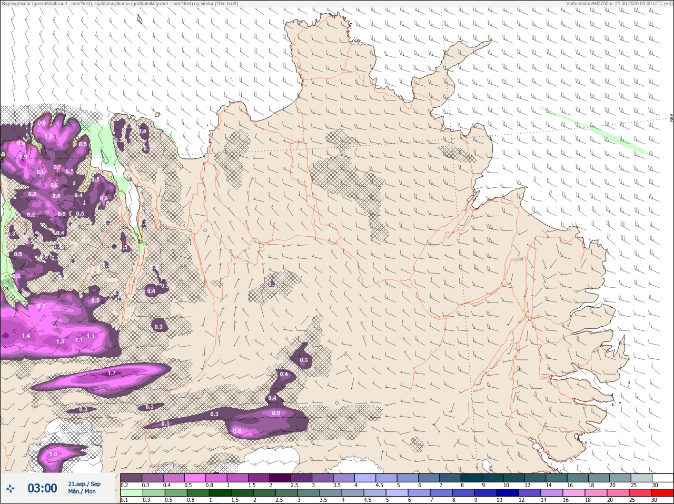674x504 pixels.
Task: Select the palest green 0.1 swatch, bottom legend row
Action: point(131,493)
